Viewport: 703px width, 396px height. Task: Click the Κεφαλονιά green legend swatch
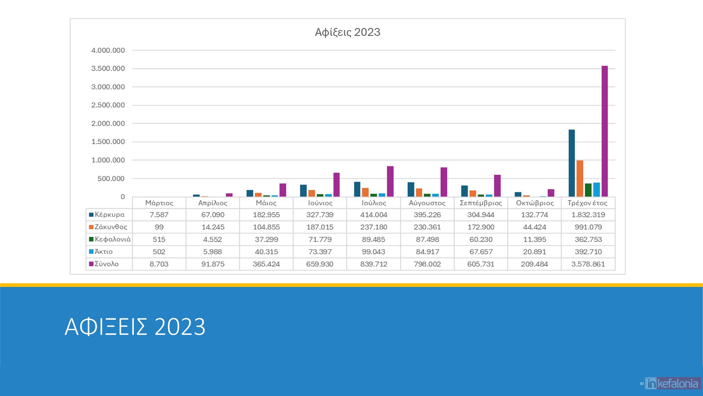pyautogui.click(x=91, y=239)
